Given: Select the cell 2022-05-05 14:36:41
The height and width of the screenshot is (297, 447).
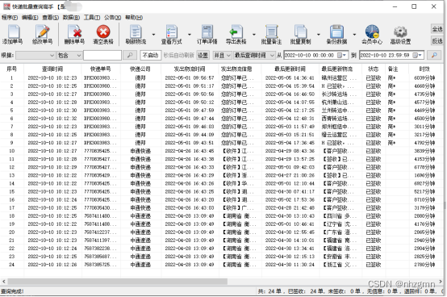Looking at the screenshot, I should click(290, 77).
